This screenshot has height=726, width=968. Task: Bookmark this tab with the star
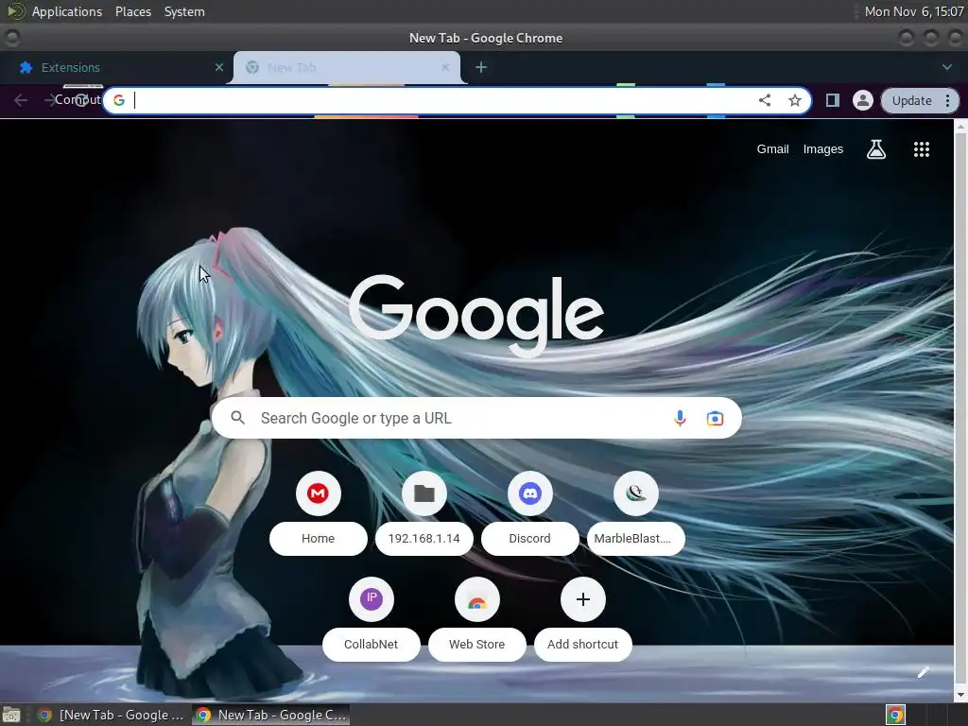(x=794, y=100)
